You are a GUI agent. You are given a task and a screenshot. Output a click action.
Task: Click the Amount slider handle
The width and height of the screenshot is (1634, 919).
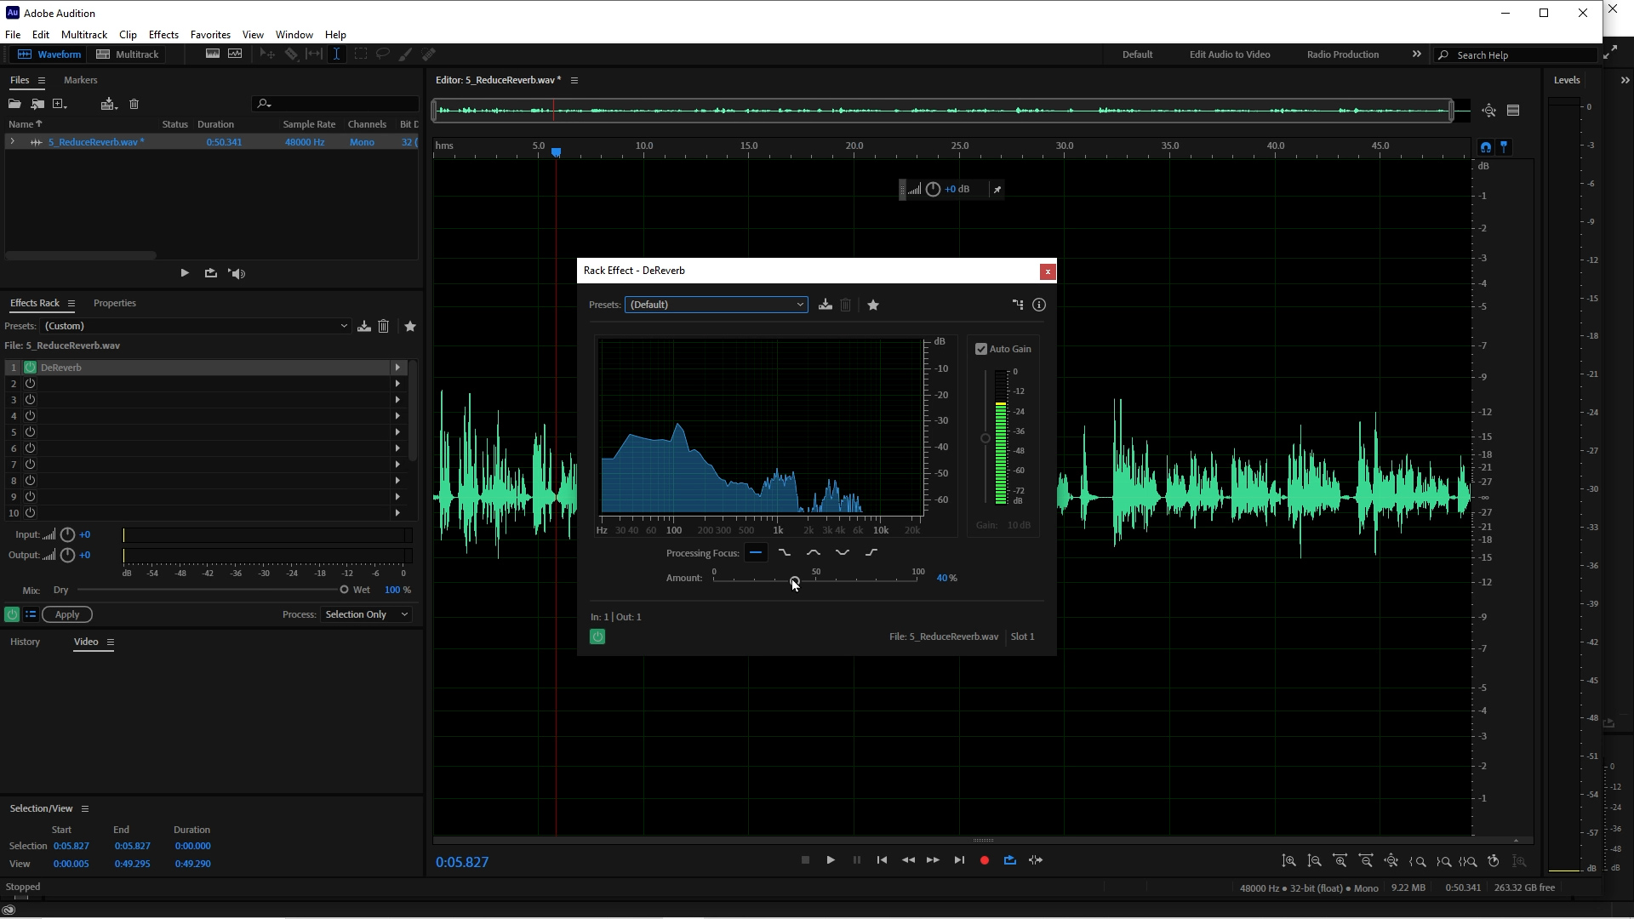point(794,581)
